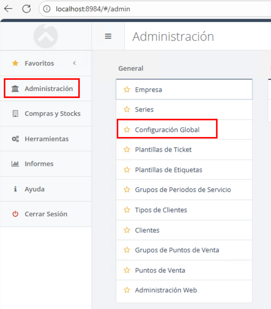Open Administración Web entry
The width and height of the screenshot is (271, 309).
pyautogui.click(x=166, y=290)
